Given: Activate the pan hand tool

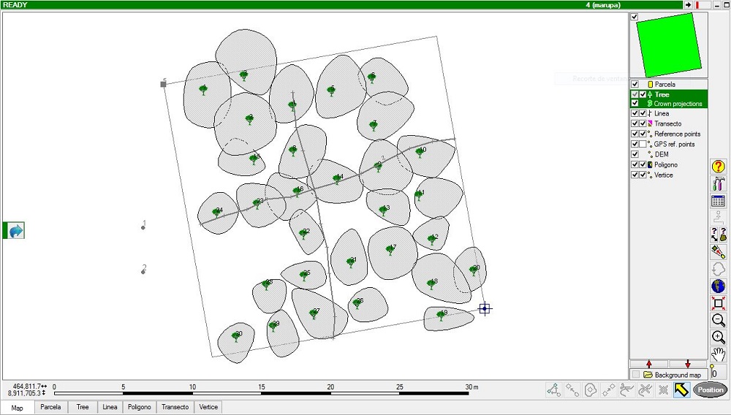Looking at the screenshot, I should pyautogui.click(x=719, y=354).
